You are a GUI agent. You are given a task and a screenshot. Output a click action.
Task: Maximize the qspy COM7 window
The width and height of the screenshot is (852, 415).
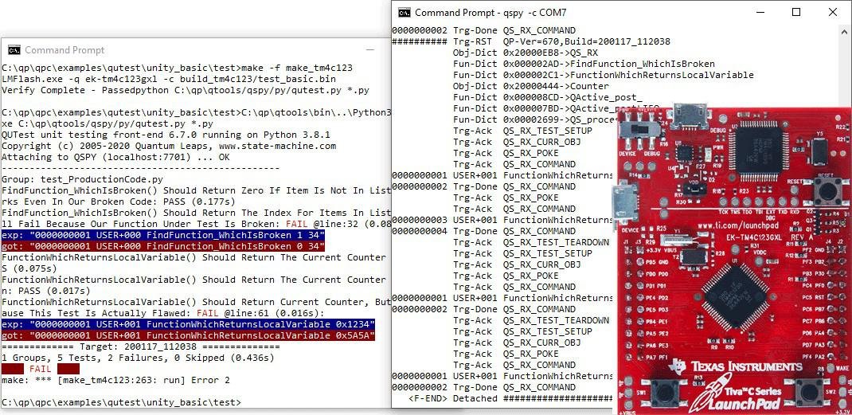click(796, 12)
